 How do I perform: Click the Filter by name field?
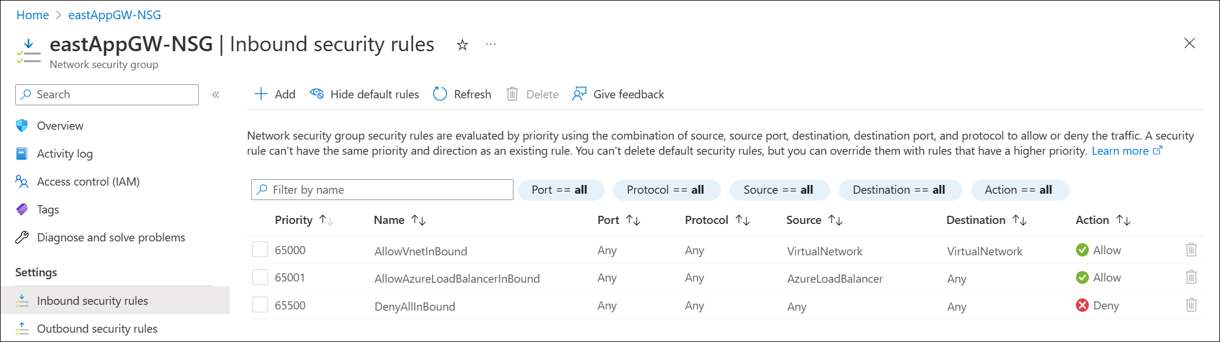click(x=382, y=190)
